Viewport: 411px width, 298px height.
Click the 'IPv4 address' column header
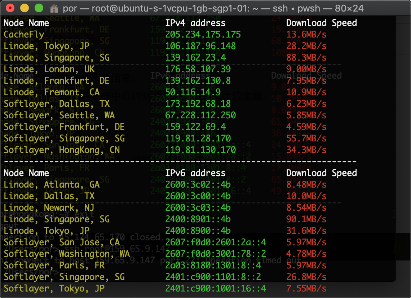pos(195,23)
